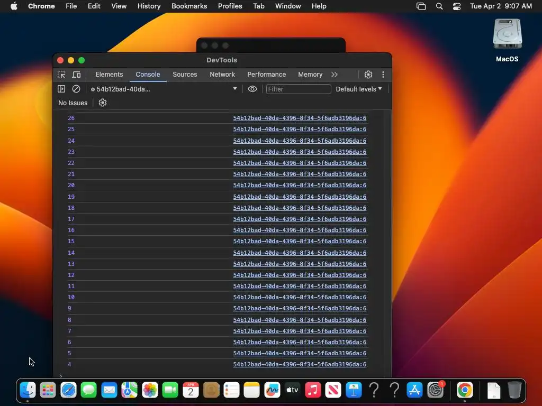542x406 pixels.
Task: Launch Safari from the Dock
Action: 68,390
